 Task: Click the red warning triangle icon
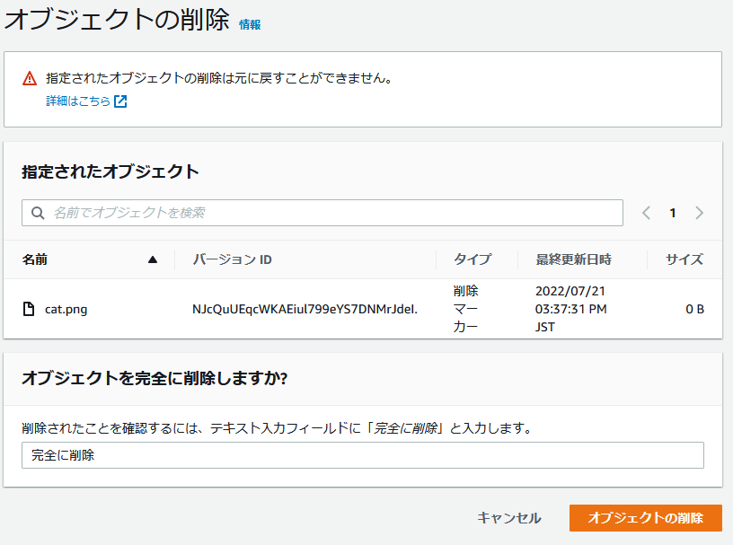30,78
